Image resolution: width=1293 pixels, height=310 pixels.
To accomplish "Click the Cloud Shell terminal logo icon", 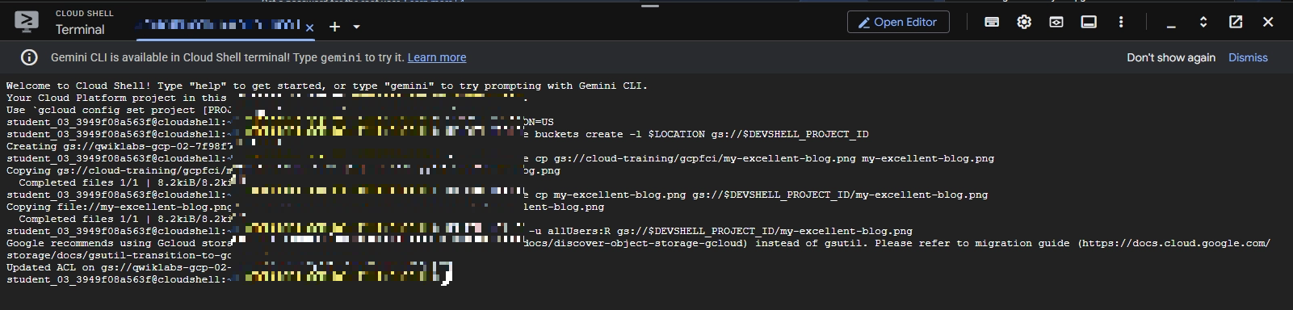I will click(x=27, y=23).
